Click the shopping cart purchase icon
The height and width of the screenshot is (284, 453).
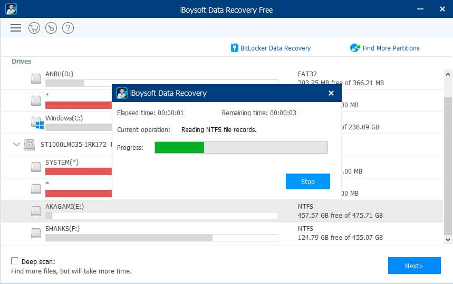click(x=34, y=28)
